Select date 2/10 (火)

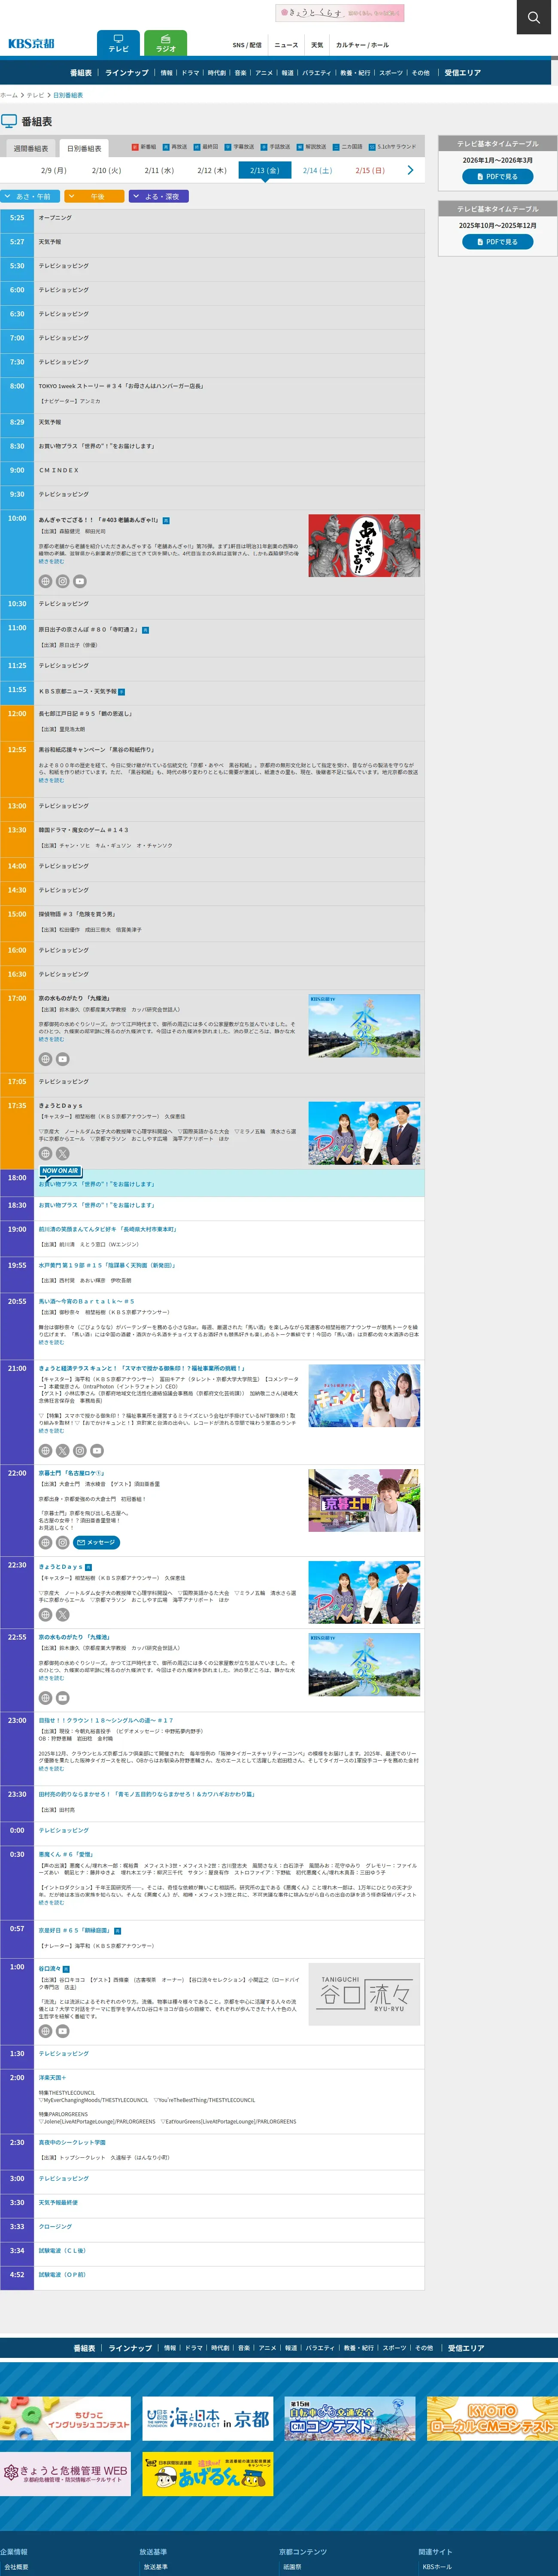(106, 171)
